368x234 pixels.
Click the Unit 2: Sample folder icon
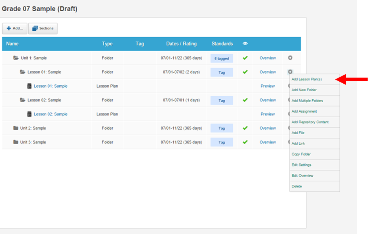point(16,128)
